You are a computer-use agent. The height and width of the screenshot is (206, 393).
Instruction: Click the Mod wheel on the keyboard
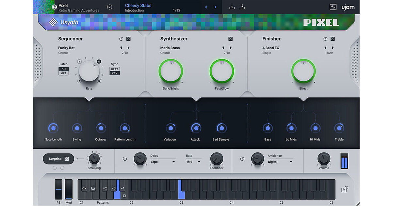tap(69, 189)
